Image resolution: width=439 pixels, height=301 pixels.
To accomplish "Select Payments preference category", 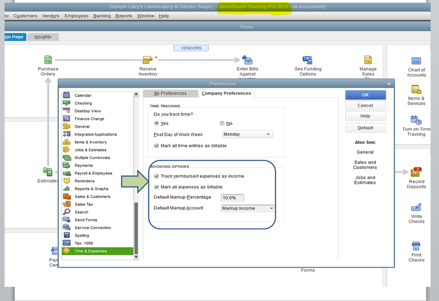I will [x=97, y=166].
